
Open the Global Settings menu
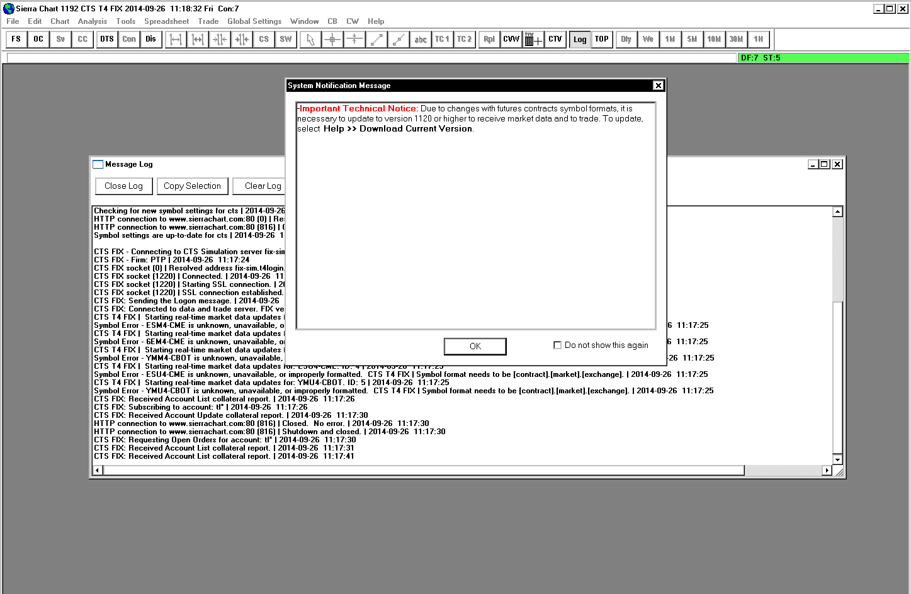[x=254, y=21]
